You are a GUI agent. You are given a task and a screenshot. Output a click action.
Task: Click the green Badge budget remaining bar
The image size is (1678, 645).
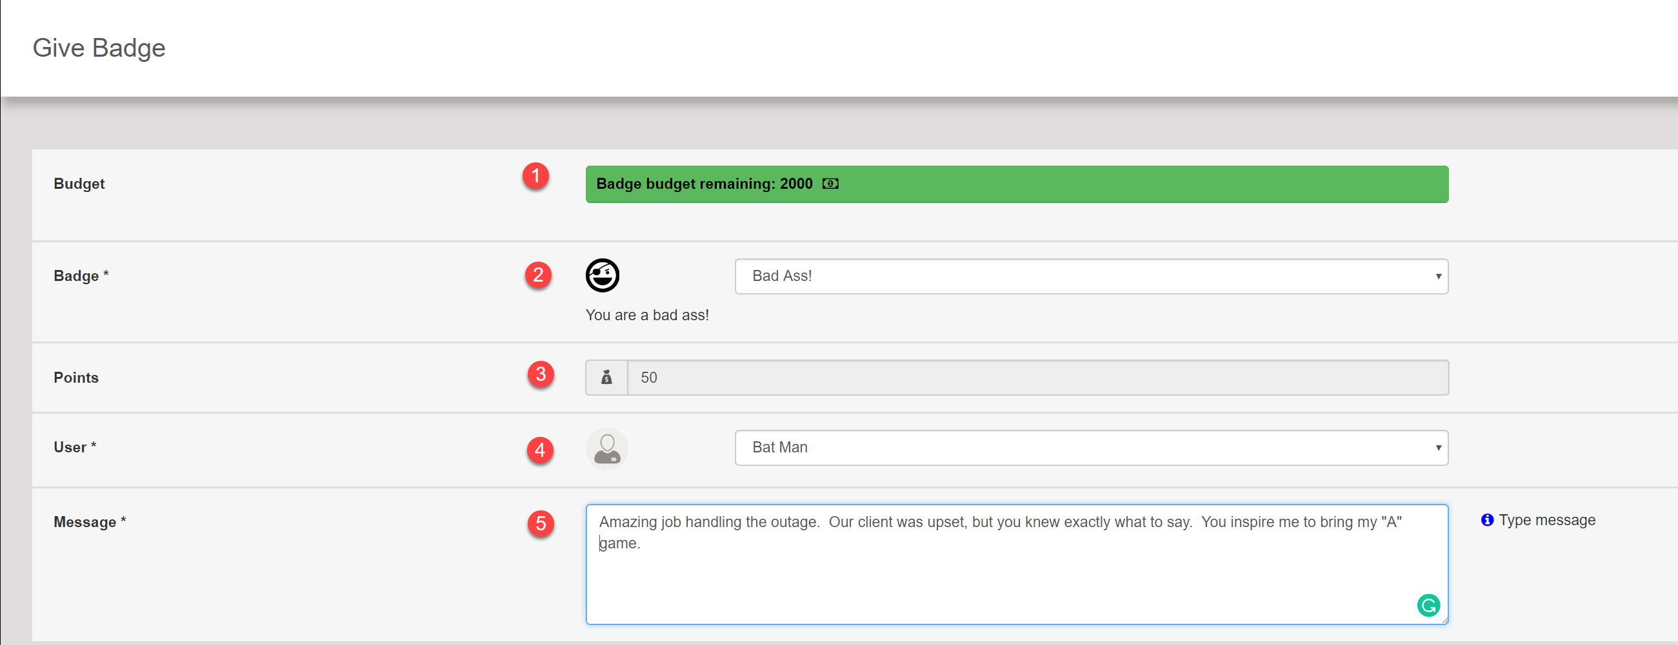click(1017, 184)
